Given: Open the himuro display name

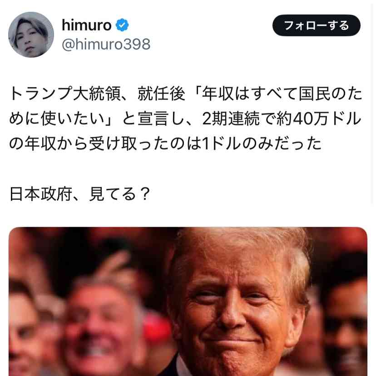Looking at the screenshot, I should [x=87, y=25].
